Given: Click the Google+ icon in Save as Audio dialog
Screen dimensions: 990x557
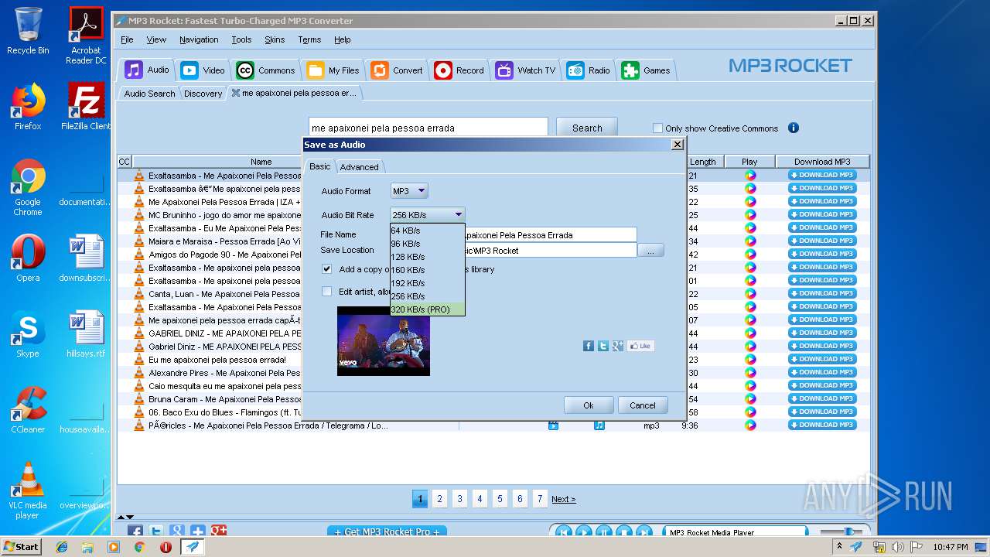Looking at the screenshot, I should pos(617,346).
